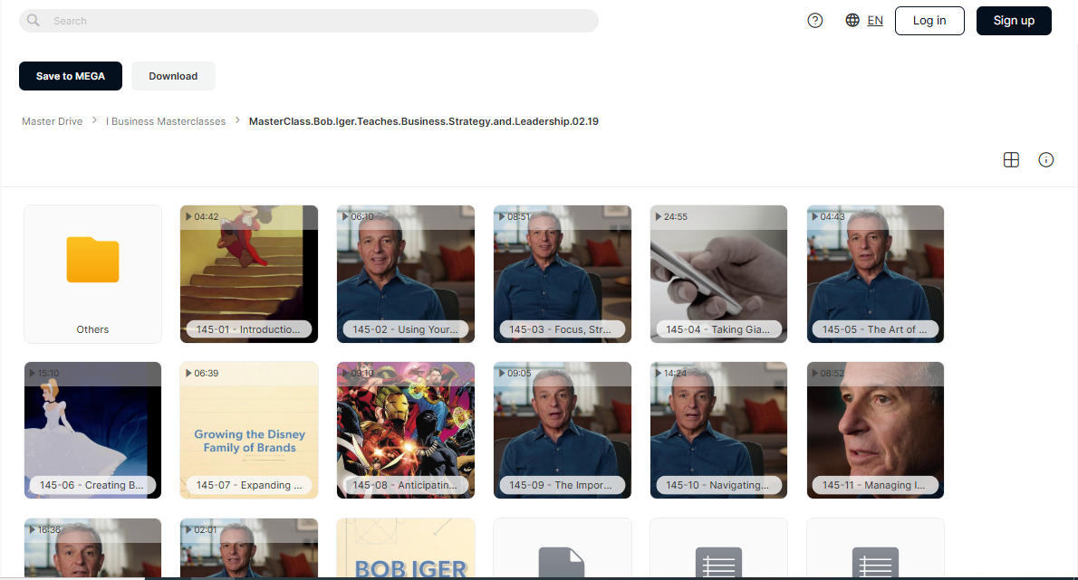This screenshot has height=580, width=1078.
Task: Click the globe language icon
Action: [852, 21]
